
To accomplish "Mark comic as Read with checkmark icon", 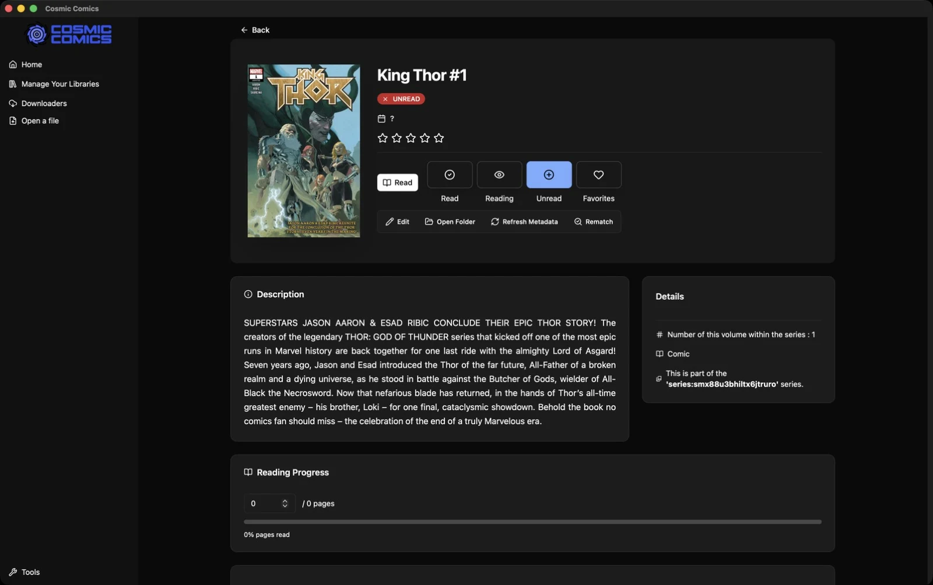I will [x=450, y=174].
